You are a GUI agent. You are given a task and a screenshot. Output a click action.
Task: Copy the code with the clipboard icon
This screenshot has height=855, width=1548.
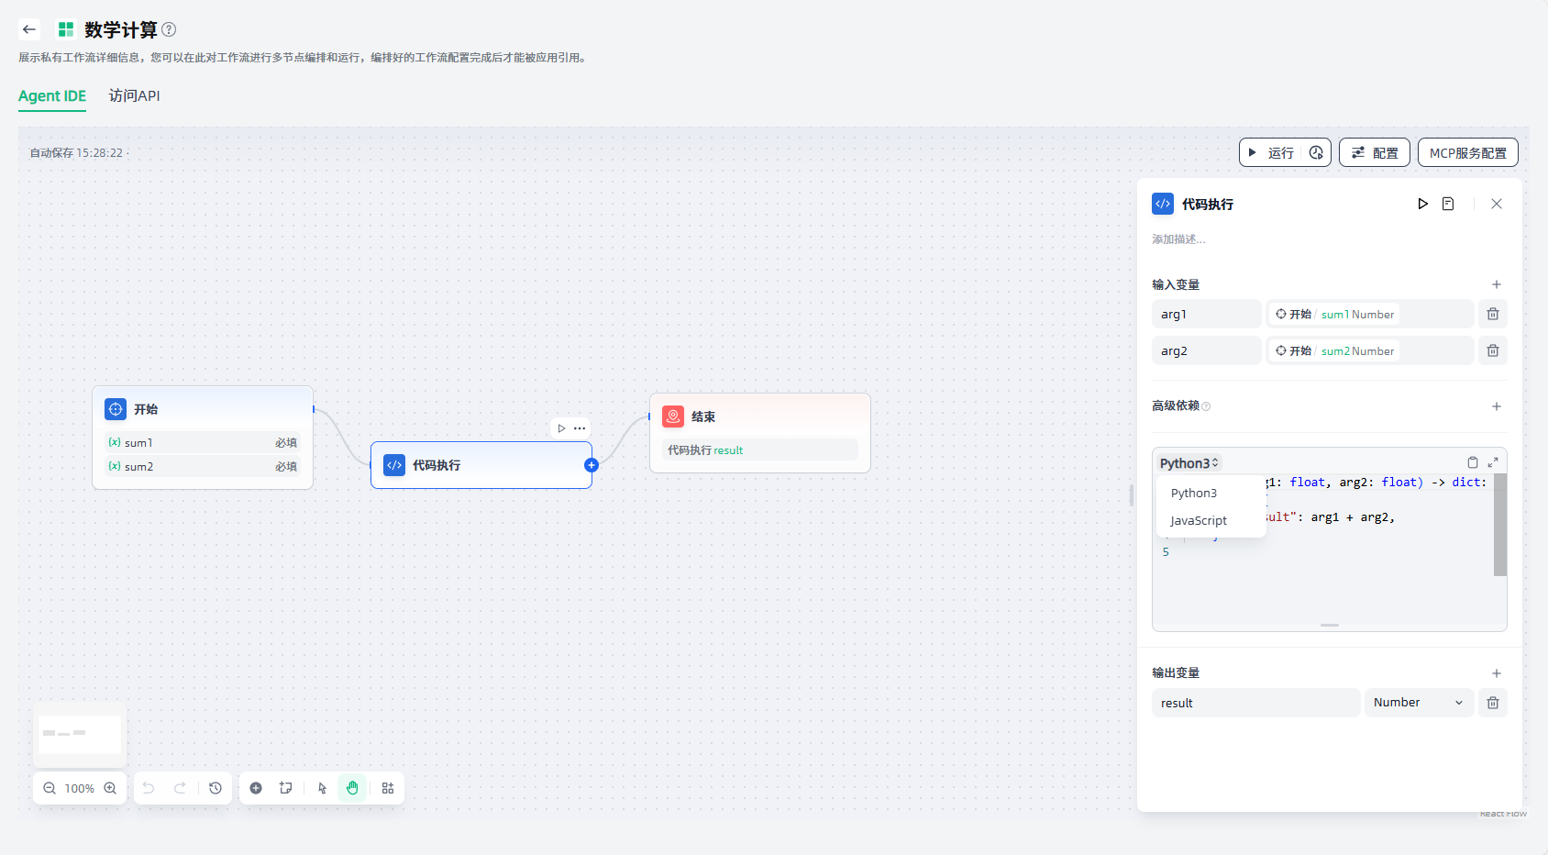[x=1472, y=462]
